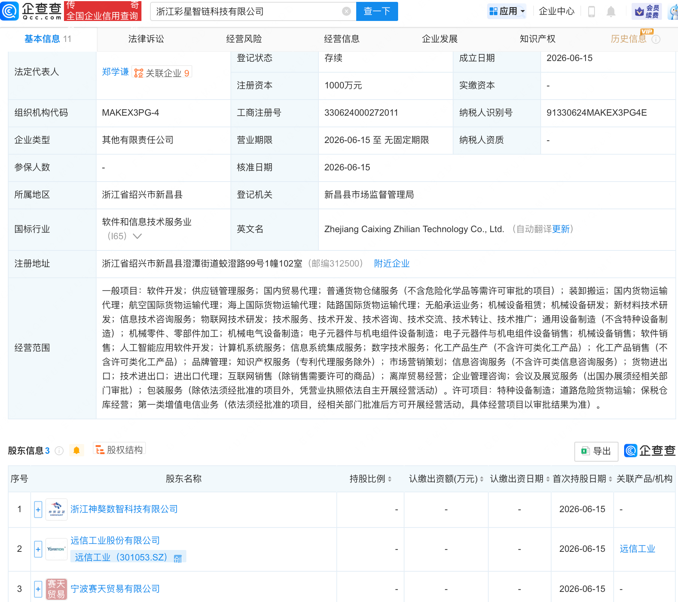Click the Qcc.com logo icon
Viewport: 678px width, 602px height.
pos(9,11)
